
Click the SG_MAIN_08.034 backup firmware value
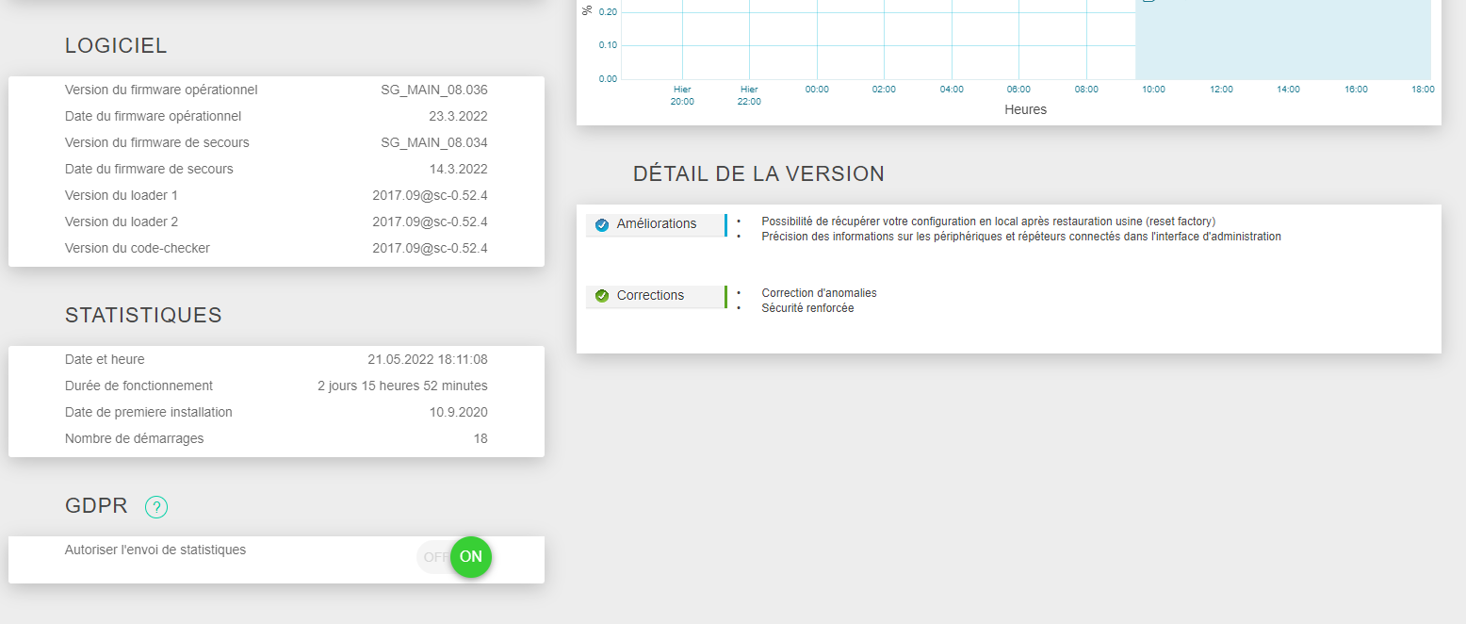pyautogui.click(x=434, y=142)
